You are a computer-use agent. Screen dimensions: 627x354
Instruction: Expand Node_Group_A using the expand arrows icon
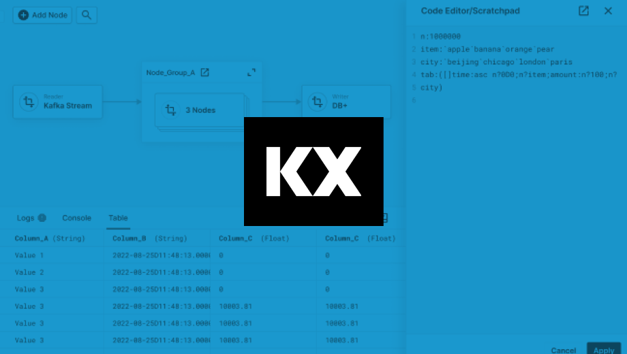pos(251,72)
